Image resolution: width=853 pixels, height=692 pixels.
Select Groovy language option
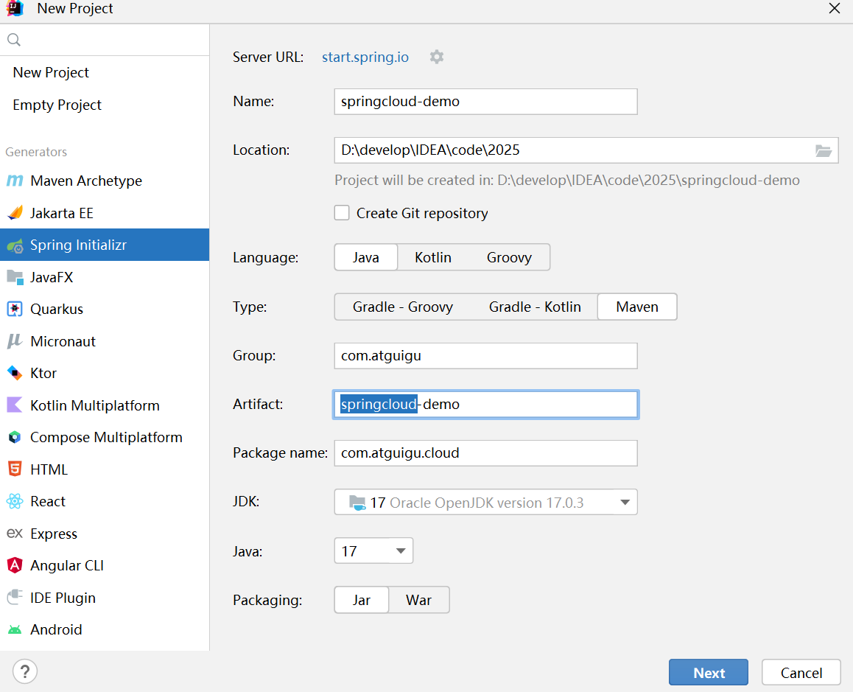pos(509,257)
